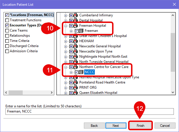
Task: Expand the Nightingale Hospital North East node
Action: pos(66,57)
